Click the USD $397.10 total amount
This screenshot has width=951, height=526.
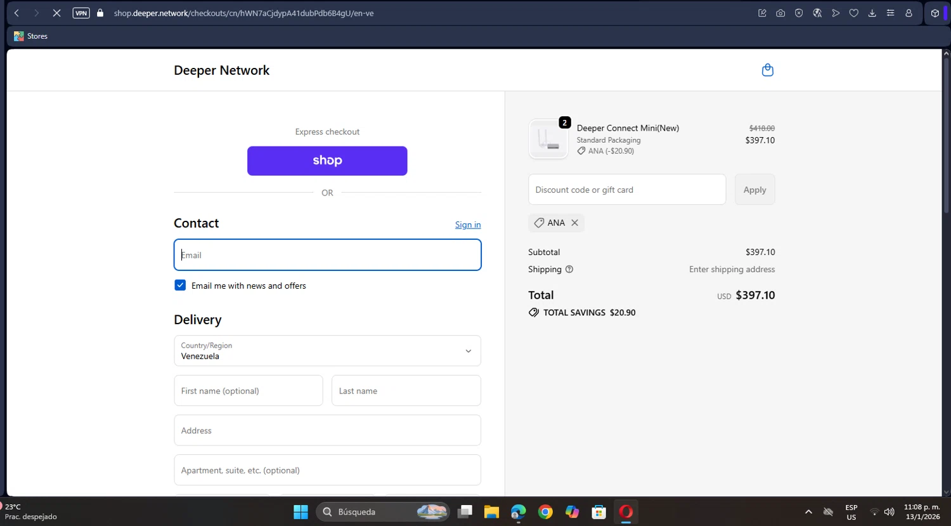click(746, 296)
